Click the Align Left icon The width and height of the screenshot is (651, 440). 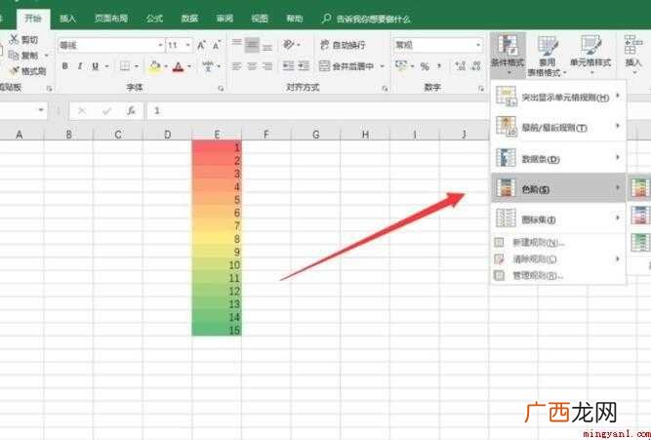tap(236, 66)
